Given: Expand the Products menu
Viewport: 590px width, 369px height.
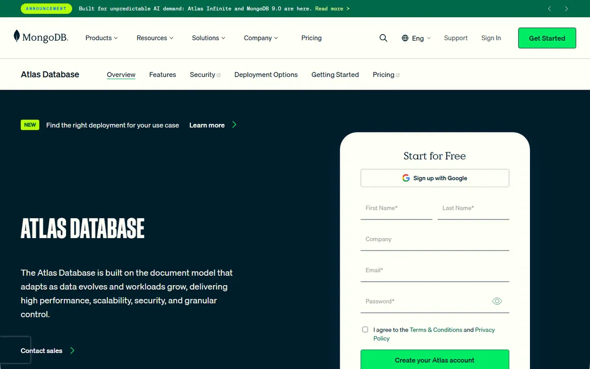Looking at the screenshot, I should 101,38.
